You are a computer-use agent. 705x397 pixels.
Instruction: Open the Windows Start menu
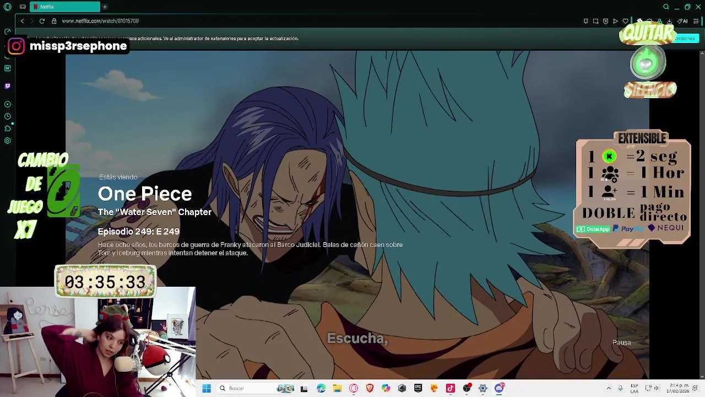click(207, 388)
